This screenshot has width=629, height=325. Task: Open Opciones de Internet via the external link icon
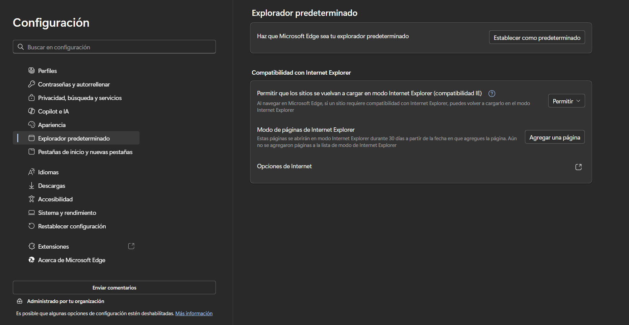(x=578, y=167)
